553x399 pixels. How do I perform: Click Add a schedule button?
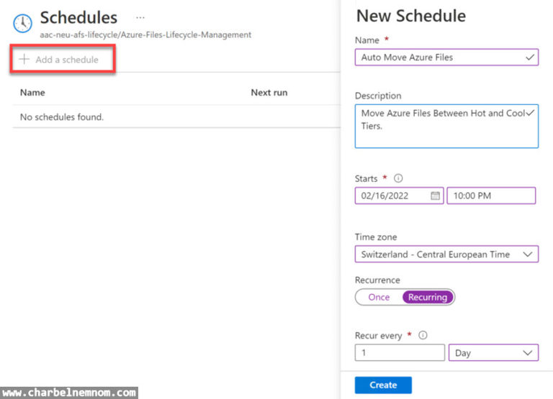pos(63,59)
